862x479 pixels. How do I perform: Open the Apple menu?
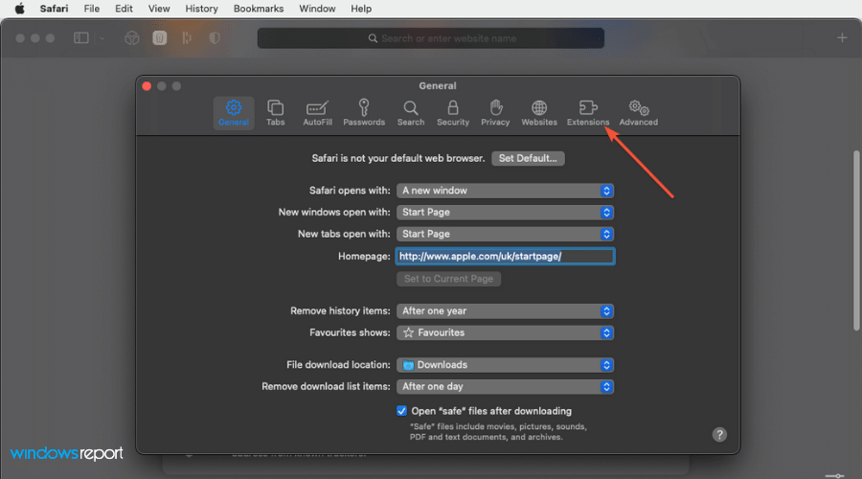pos(19,9)
